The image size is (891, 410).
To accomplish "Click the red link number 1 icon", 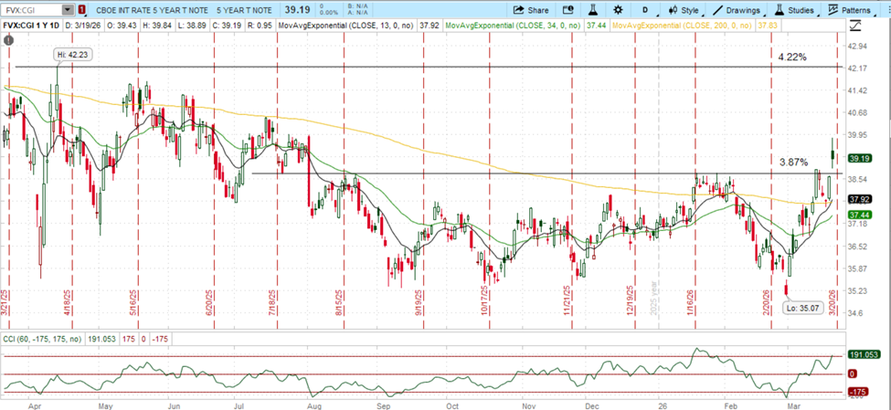I will tap(83, 10).
